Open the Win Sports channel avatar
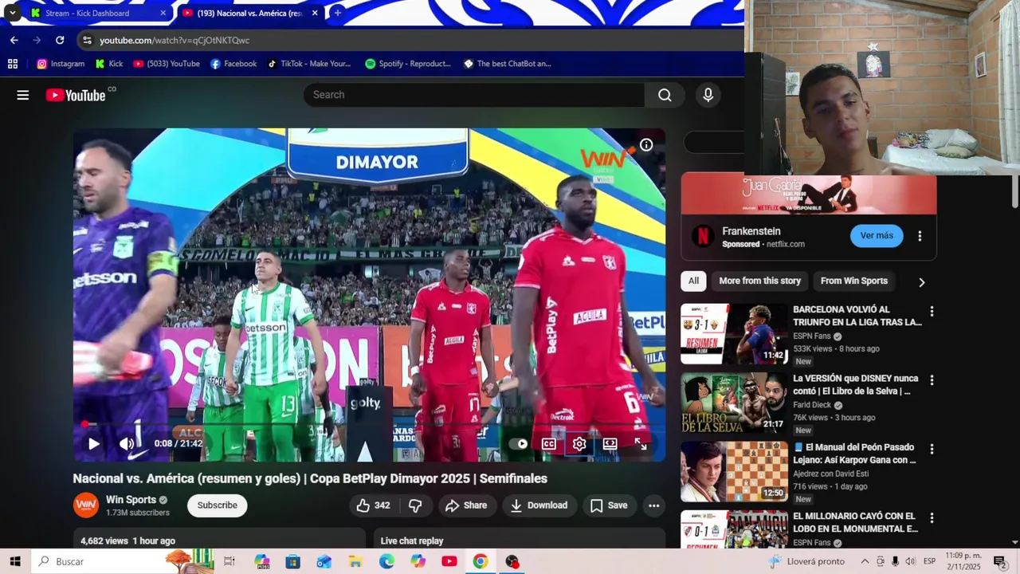Image resolution: width=1020 pixels, height=574 pixels. coord(86,505)
